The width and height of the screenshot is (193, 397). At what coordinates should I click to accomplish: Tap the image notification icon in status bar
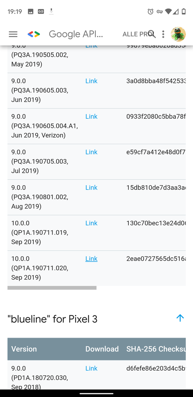[x=30, y=11]
